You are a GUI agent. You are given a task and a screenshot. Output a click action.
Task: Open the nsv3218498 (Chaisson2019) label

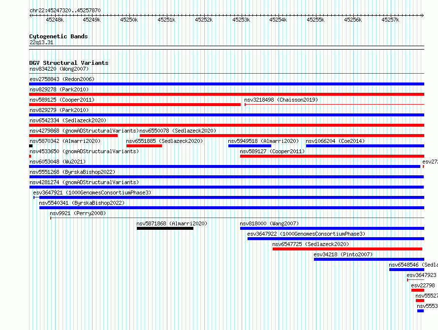pyautogui.click(x=281, y=100)
